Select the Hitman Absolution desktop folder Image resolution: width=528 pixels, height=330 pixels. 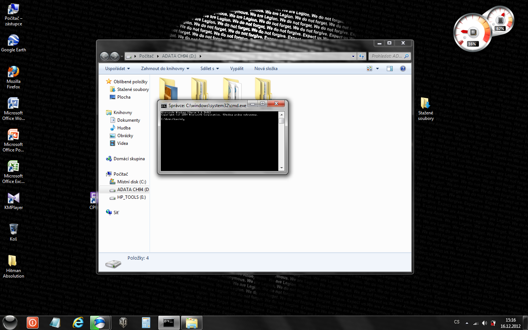click(x=14, y=267)
